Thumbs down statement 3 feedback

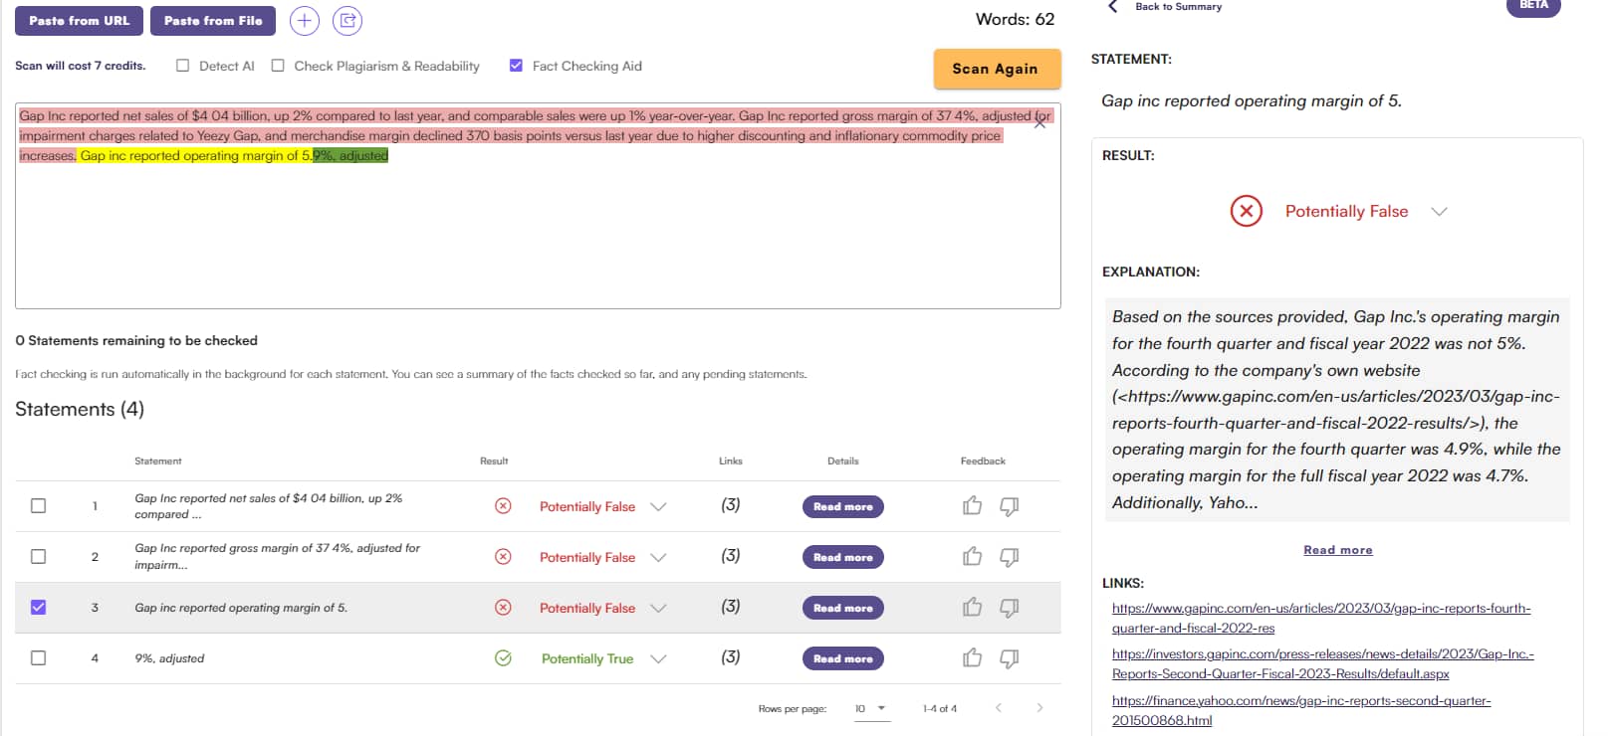(x=1009, y=608)
